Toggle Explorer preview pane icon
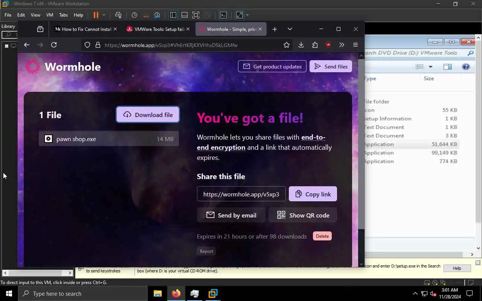 coord(447,67)
